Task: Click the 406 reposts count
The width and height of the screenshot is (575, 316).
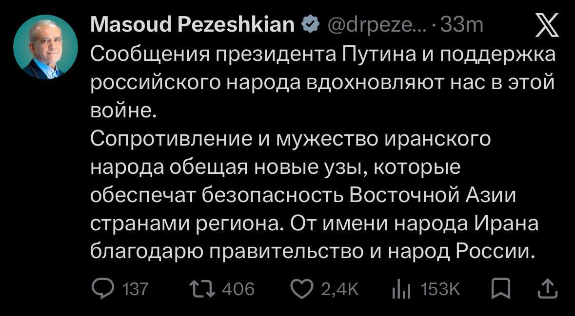Action: 238,290
